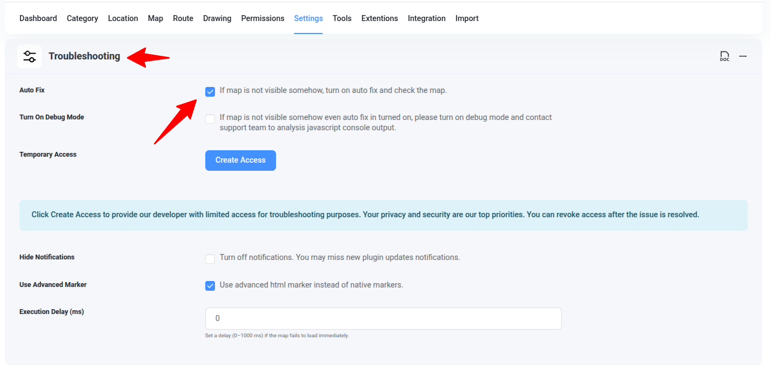This screenshot has height=367, width=771.
Task: Open the DOC documentation icon
Action: coord(725,56)
